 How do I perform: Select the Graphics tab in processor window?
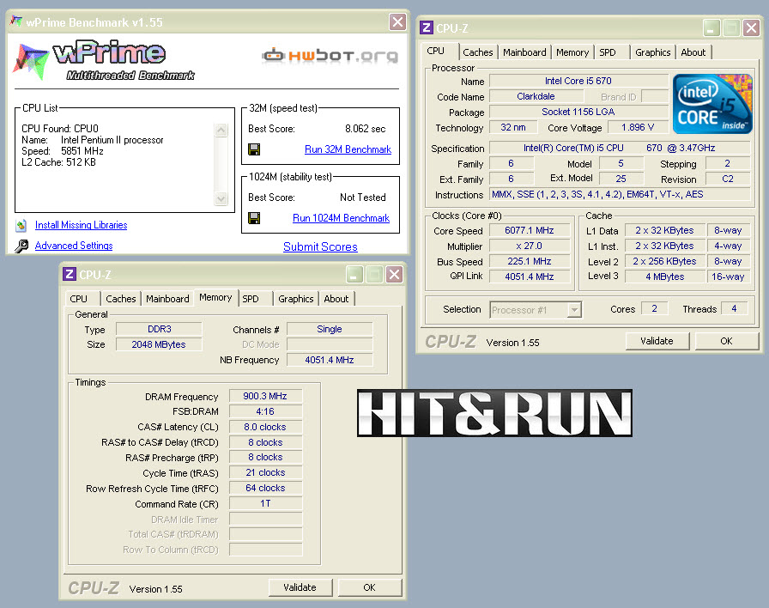[x=652, y=52]
